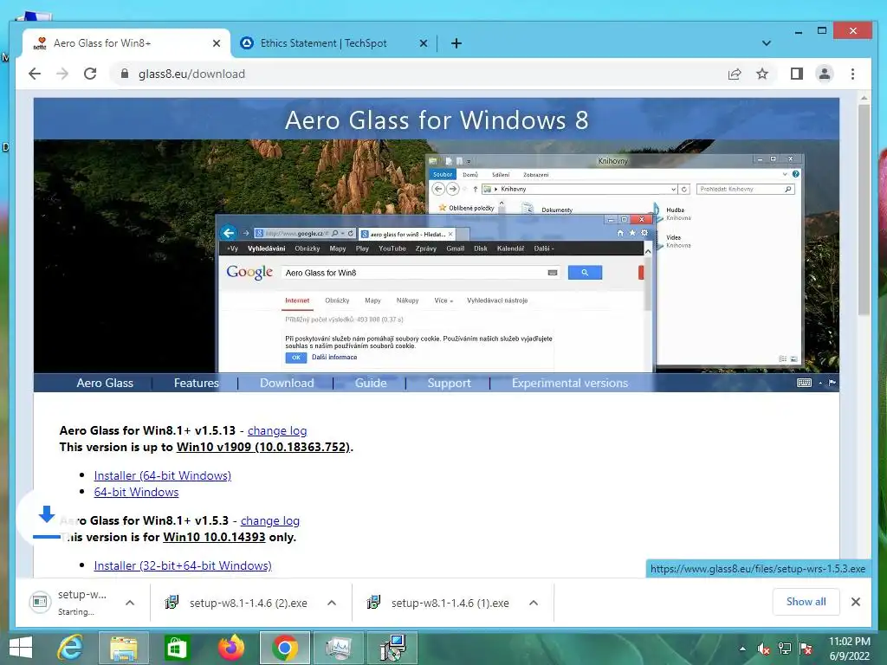887x665 pixels.
Task: Expand options for setup-w8.1-1.4.6 (2).exe
Action: pyautogui.click(x=332, y=603)
